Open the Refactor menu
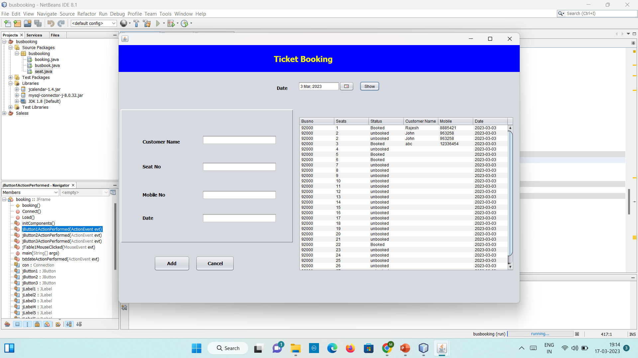 [x=87, y=14]
